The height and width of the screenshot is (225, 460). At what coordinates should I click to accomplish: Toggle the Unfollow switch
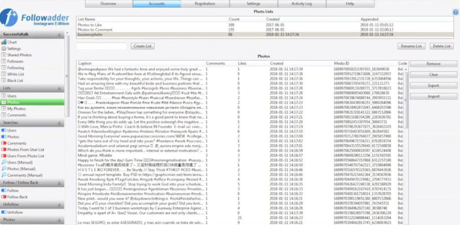click(x=4, y=212)
